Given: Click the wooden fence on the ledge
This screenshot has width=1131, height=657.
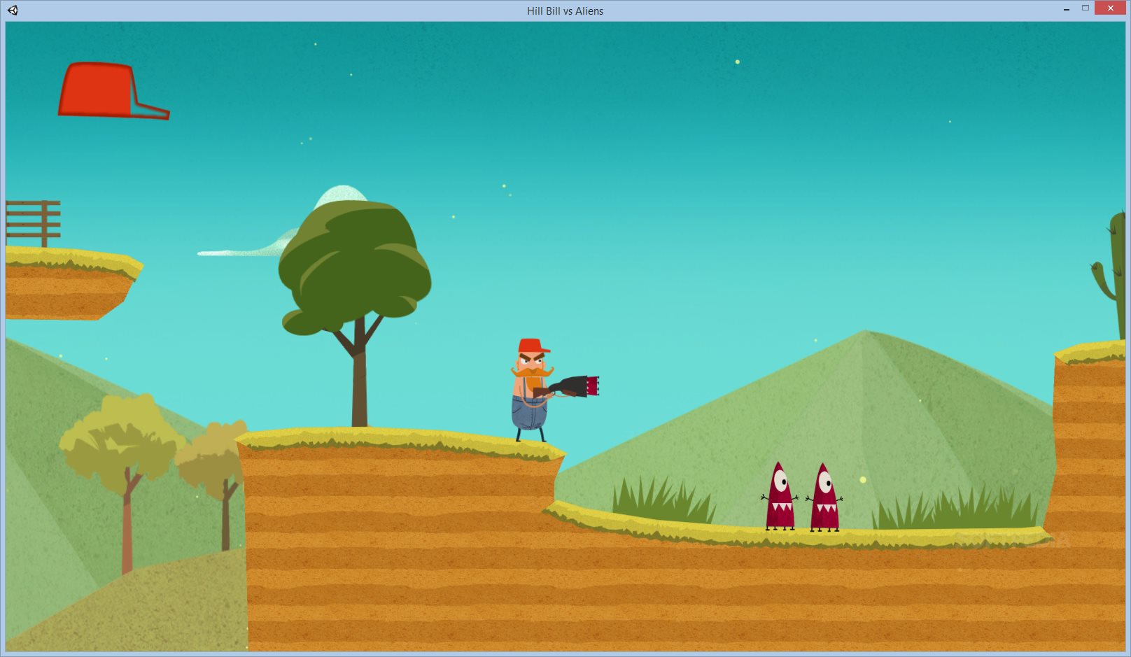Looking at the screenshot, I should [33, 224].
